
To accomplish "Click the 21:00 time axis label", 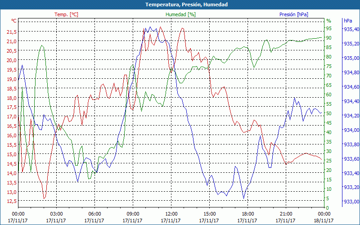I will (286, 214).
